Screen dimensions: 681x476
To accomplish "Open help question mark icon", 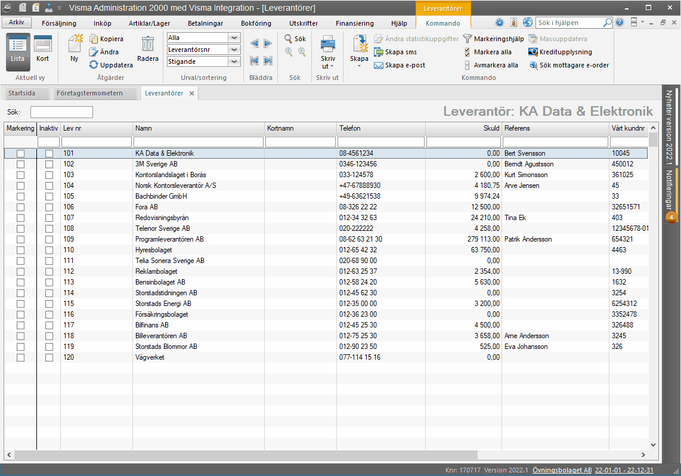I will pyautogui.click(x=620, y=23).
